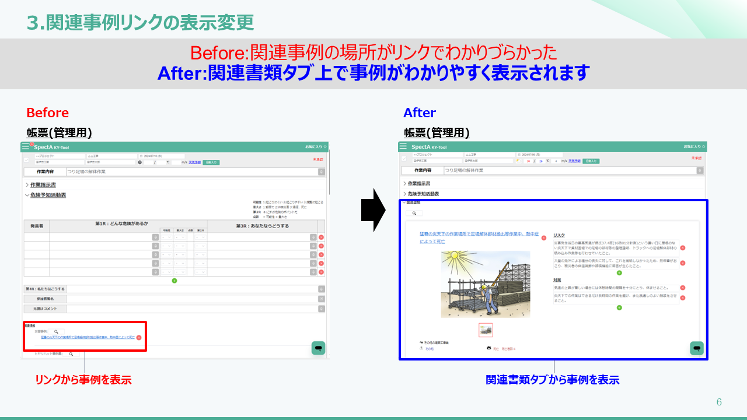Viewport: 747px width, 420px height.
Task: Click heatstroke case link in Before red box
Action: (88, 337)
